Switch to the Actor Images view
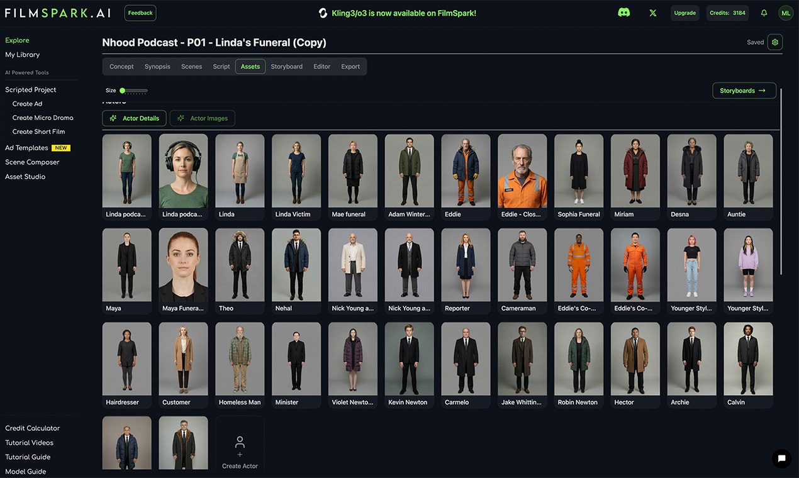799x478 pixels. coord(202,118)
